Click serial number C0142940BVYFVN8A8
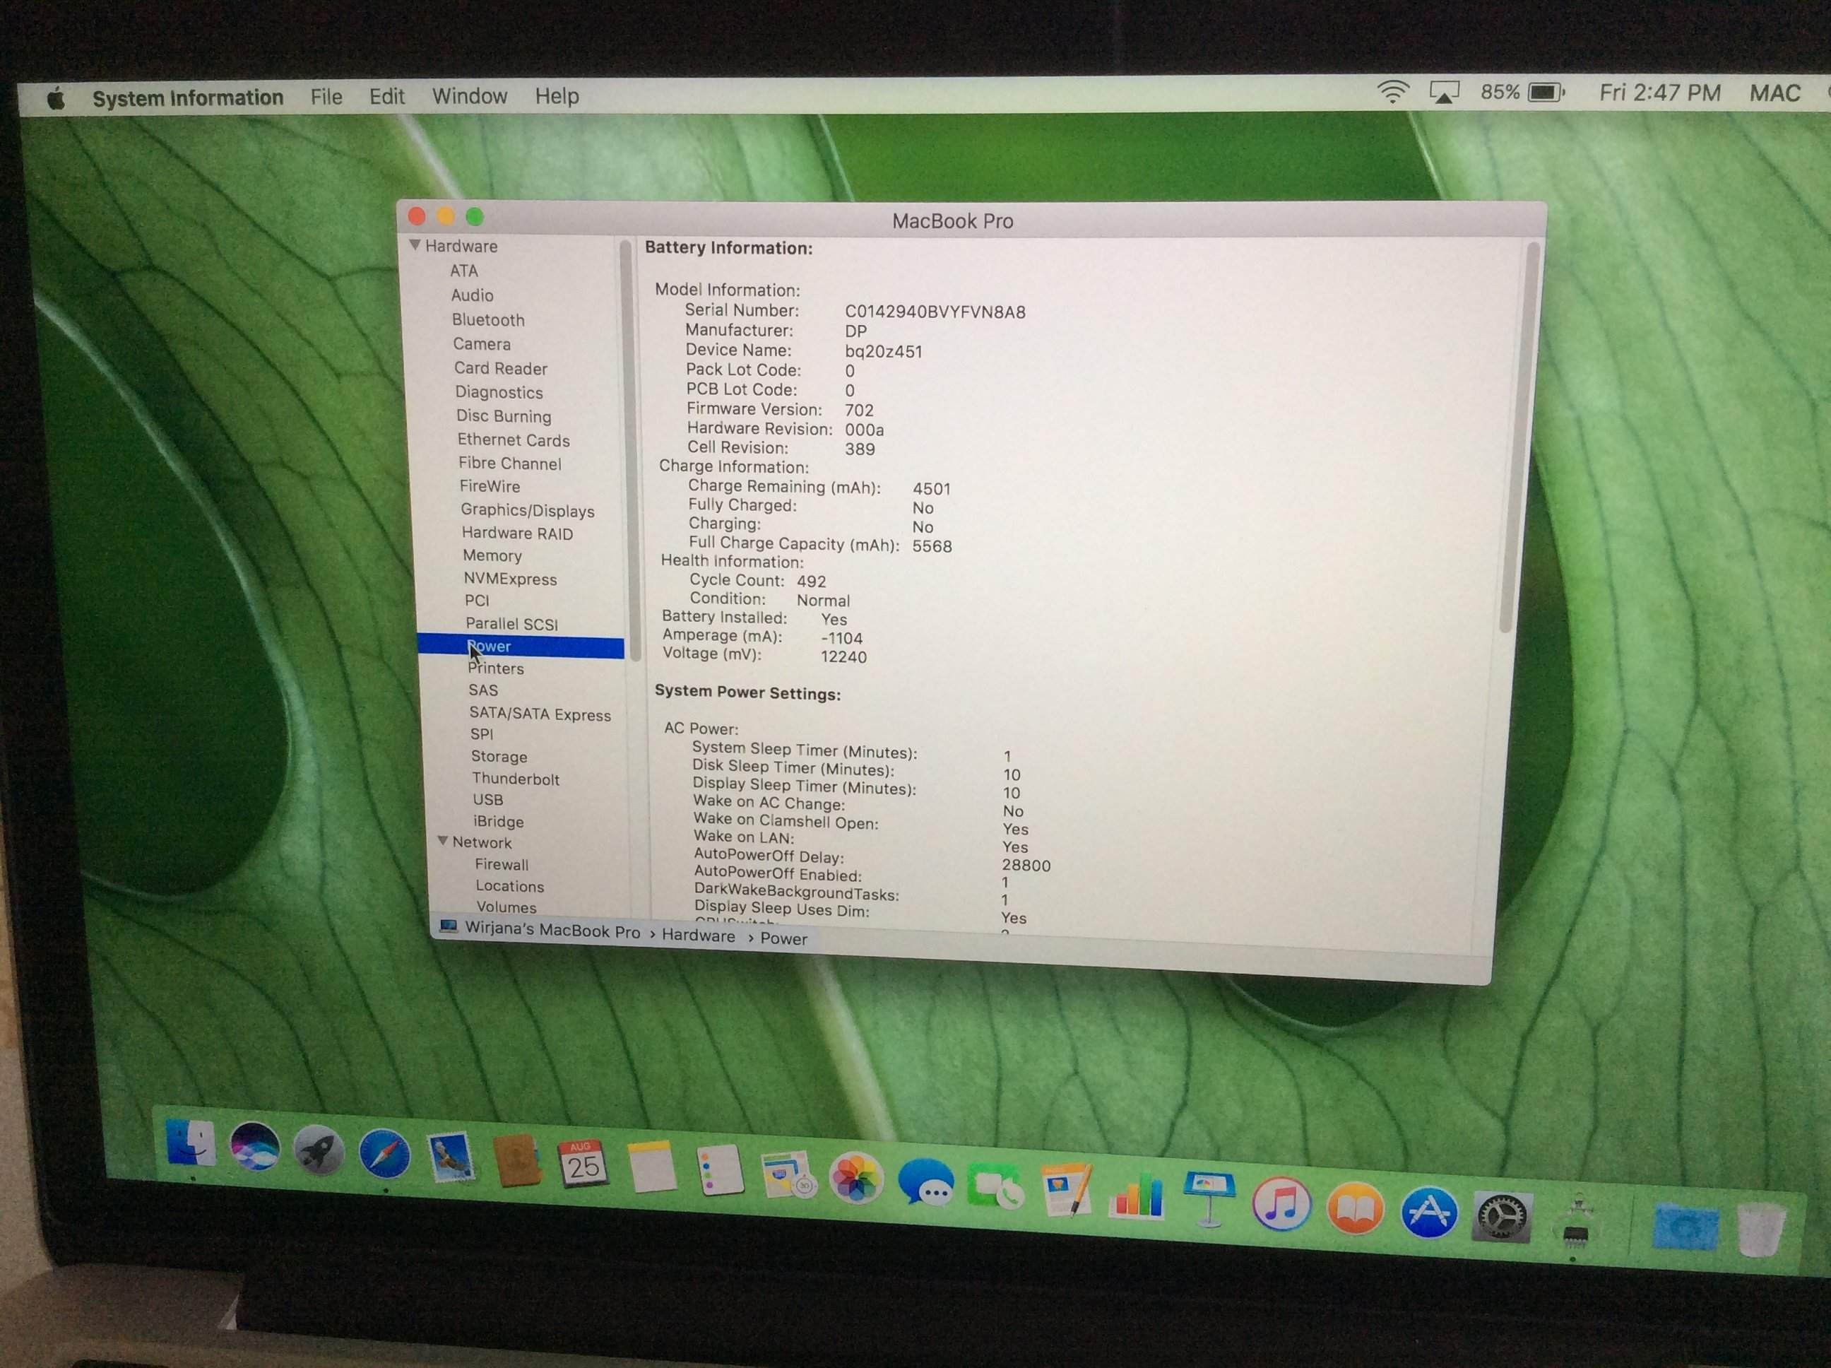1831x1368 pixels. [935, 312]
